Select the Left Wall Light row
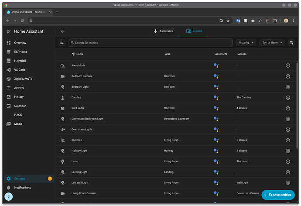The width and height of the screenshot is (301, 206). [175, 183]
